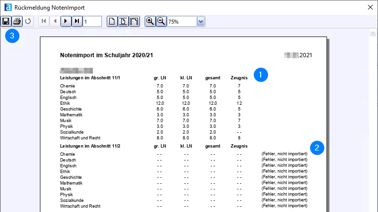Viewport: 378px width, 212px height.
Task: Click Zeugnis column header in Abschnitt 11/1
Action: (x=239, y=78)
